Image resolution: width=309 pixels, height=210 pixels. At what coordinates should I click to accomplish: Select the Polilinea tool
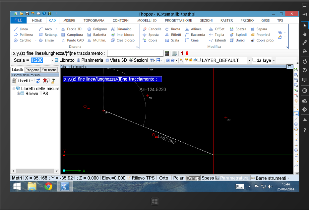(23, 35)
